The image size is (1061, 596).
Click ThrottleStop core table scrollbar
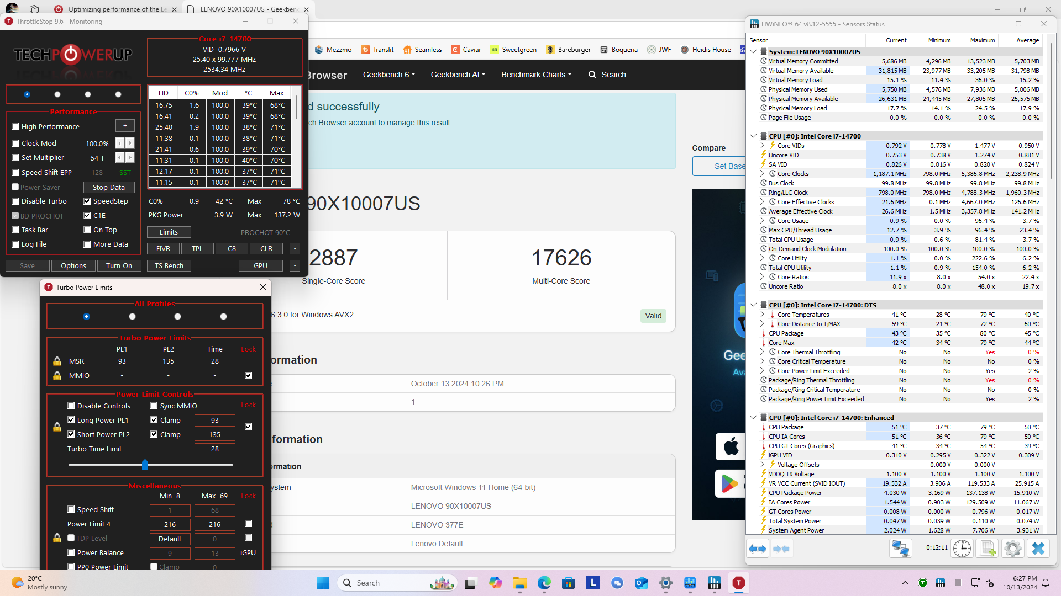pyautogui.click(x=297, y=107)
